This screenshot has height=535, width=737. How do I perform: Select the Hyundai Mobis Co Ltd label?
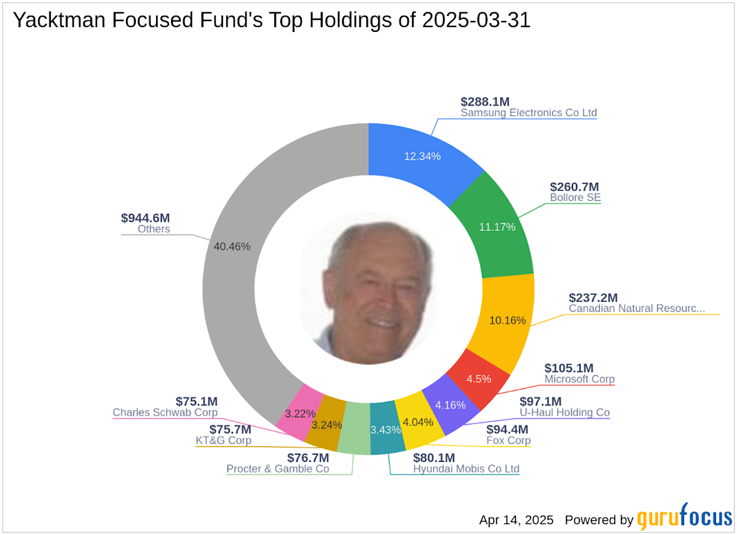click(x=466, y=469)
